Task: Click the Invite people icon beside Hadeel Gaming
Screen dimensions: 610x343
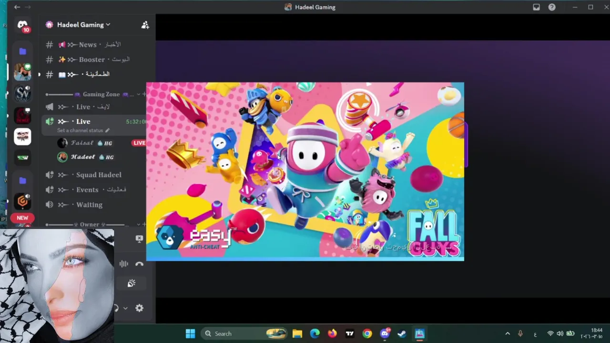Action: pos(145,25)
